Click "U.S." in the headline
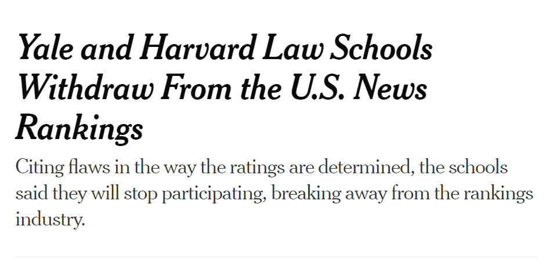Image resolution: width=550 pixels, height=266 pixels. coord(317,88)
